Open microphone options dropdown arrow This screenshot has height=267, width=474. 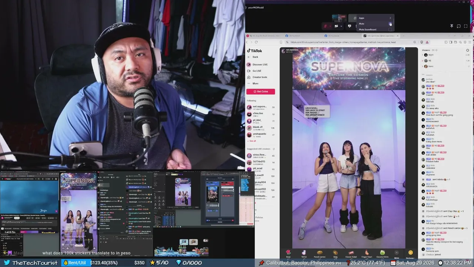tap(330, 26)
